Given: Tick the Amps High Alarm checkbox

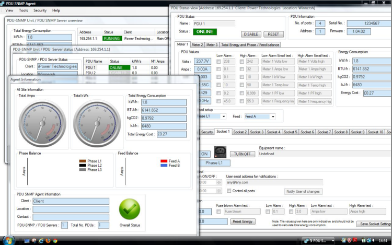Looking at the screenshot, I should point(242,69).
